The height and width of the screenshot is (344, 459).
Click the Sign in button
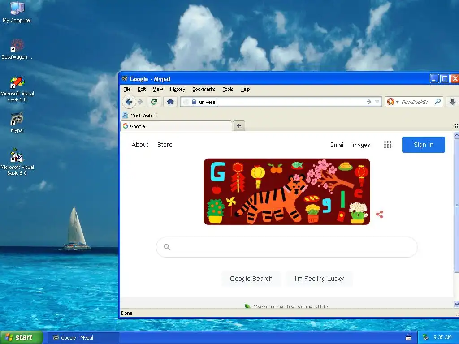(423, 145)
